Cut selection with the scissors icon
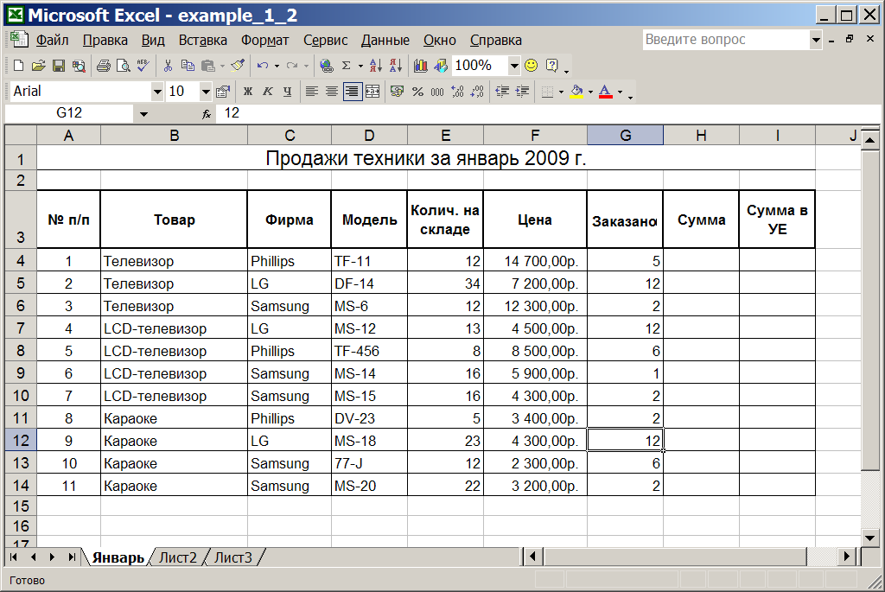The width and height of the screenshot is (885, 592). (168, 66)
